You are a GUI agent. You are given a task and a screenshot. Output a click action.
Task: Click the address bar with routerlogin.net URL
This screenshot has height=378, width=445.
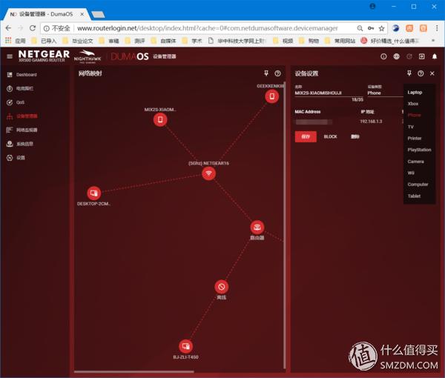tap(207, 28)
